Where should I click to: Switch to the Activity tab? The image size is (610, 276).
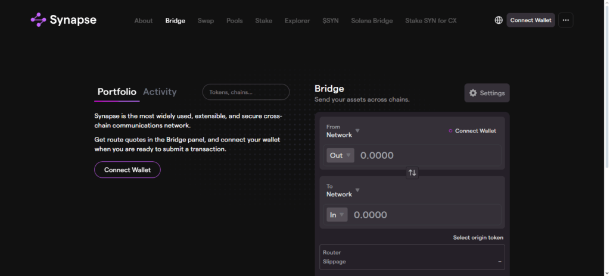coord(160,92)
